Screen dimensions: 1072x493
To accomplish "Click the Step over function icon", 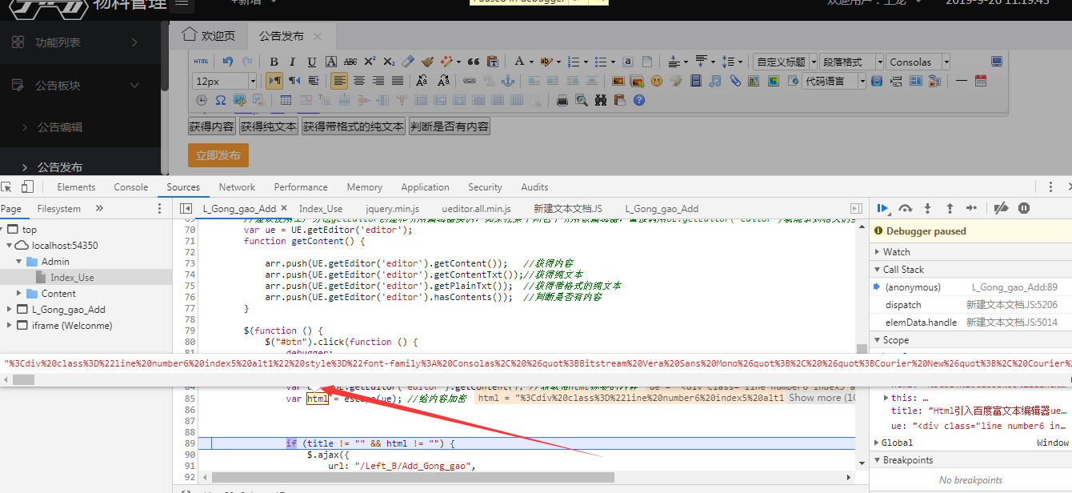I will pyautogui.click(x=906, y=208).
